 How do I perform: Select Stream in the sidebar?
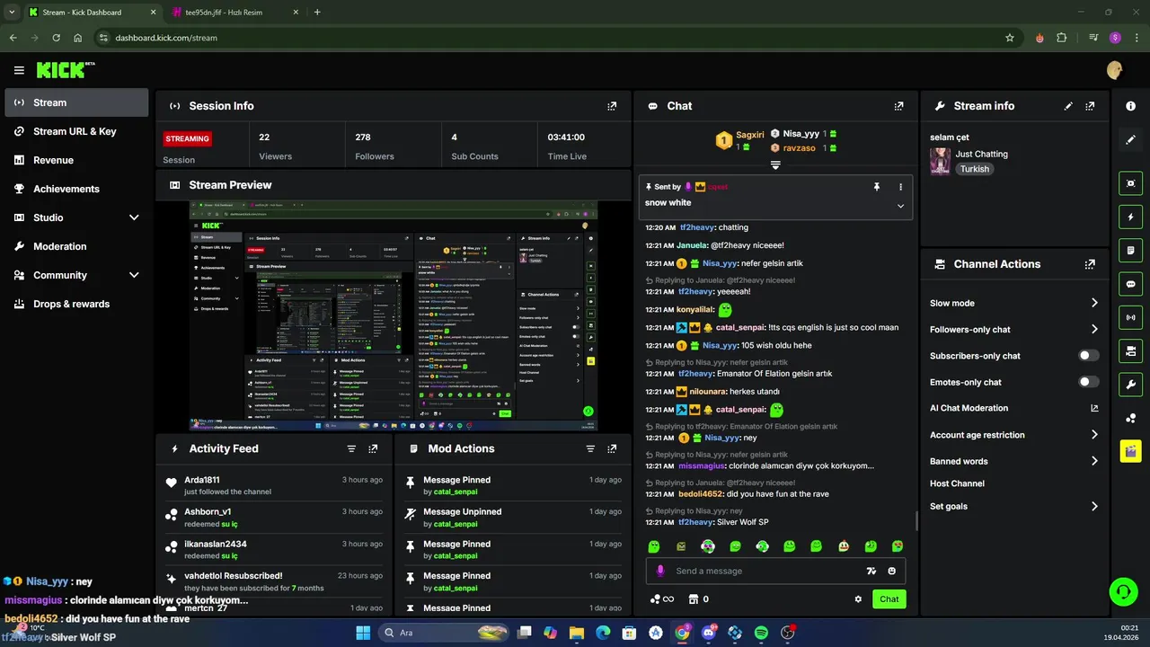pos(76,102)
